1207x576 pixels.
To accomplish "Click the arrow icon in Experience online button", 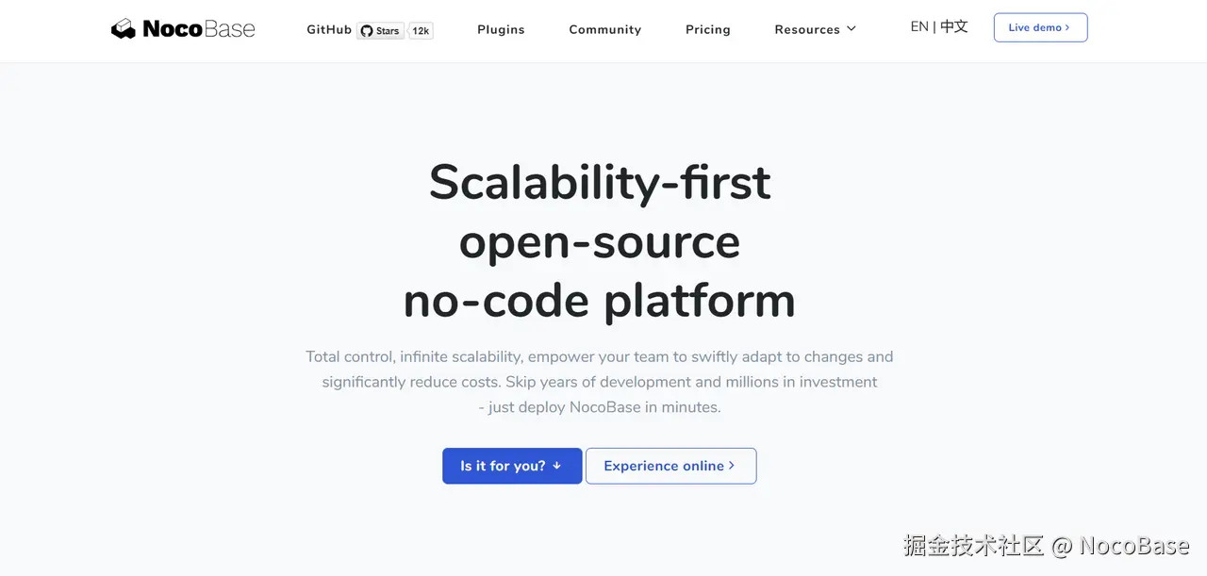I will click(x=731, y=465).
